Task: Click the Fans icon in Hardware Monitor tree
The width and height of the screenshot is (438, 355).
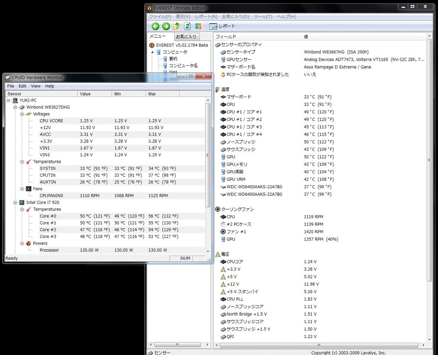Action: 28,189
